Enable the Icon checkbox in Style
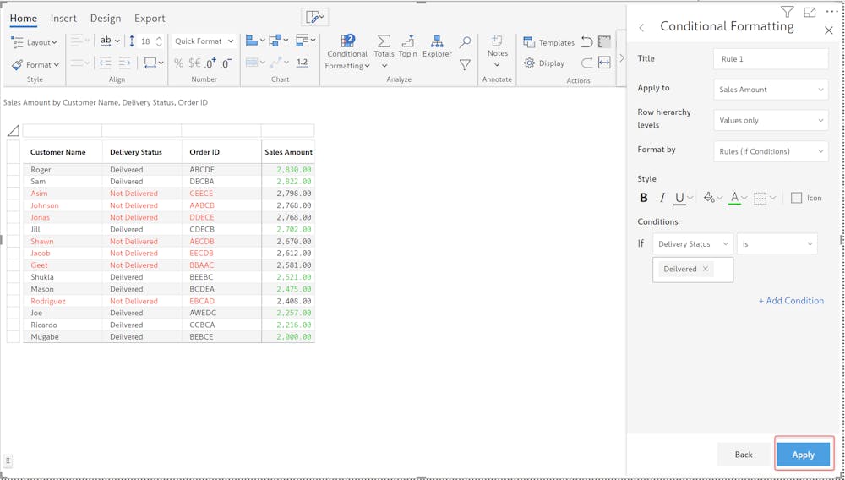Image resolution: width=845 pixels, height=480 pixels. coord(796,198)
